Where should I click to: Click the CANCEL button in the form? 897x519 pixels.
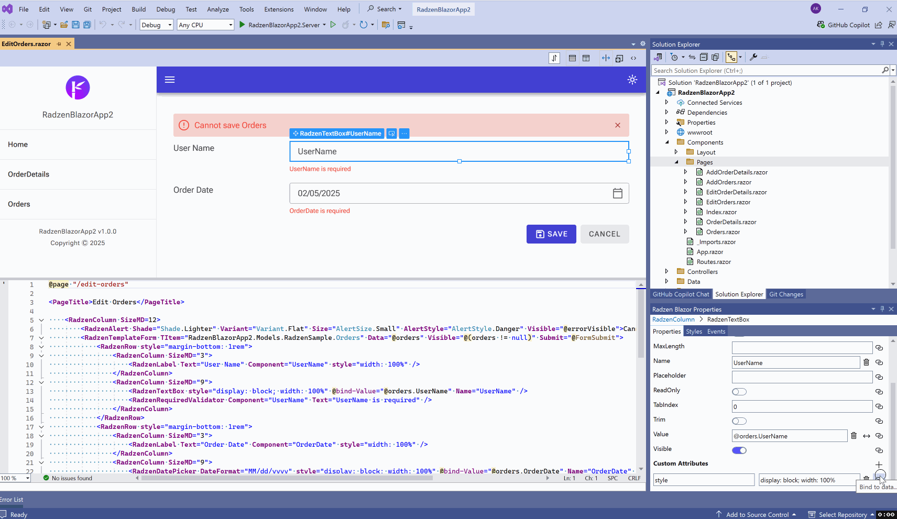[x=605, y=234]
